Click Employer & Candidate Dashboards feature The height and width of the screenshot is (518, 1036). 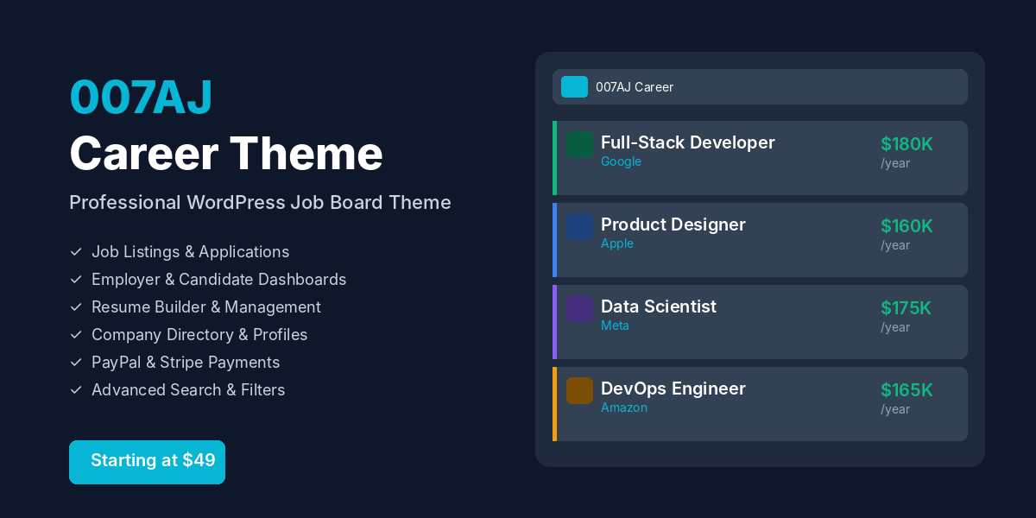point(219,280)
